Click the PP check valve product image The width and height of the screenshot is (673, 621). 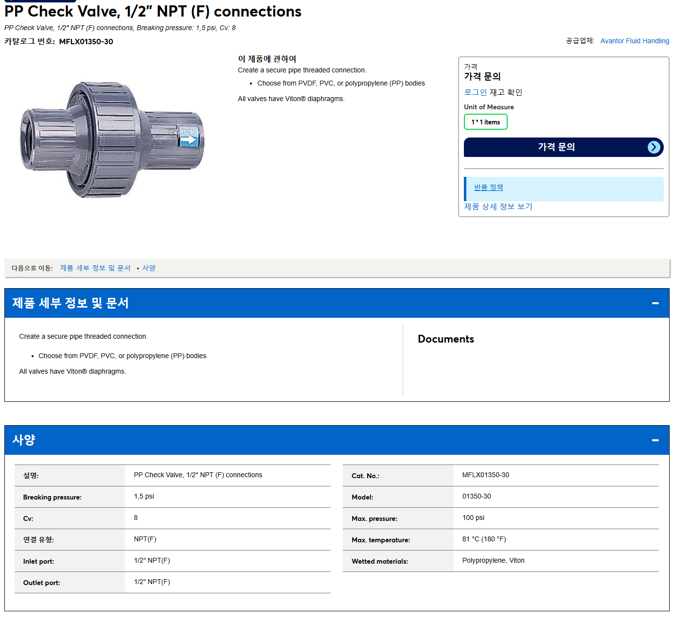113,139
